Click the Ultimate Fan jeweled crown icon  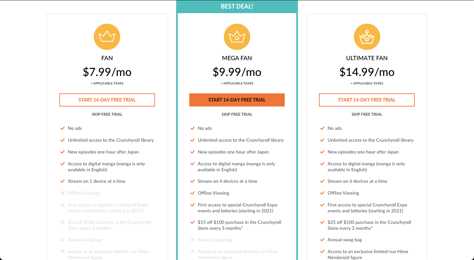pos(367,37)
